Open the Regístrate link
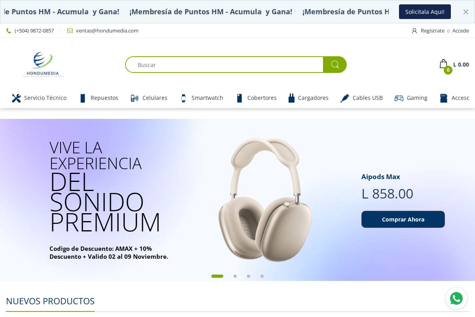The height and width of the screenshot is (317, 475). (432, 31)
